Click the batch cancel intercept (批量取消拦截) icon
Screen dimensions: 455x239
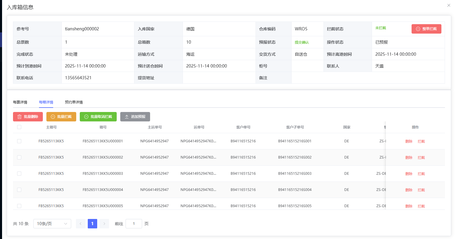(x=86, y=117)
